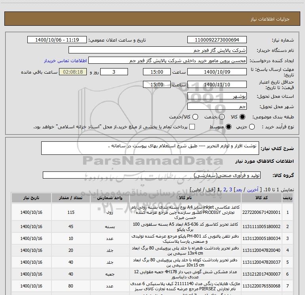Open the buyer contact info link
The height and width of the screenshot is (295, 305).
[x=65, y=61]
